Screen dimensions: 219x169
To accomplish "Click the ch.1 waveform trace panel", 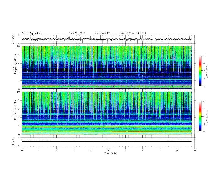I will [x=109, y=39].
